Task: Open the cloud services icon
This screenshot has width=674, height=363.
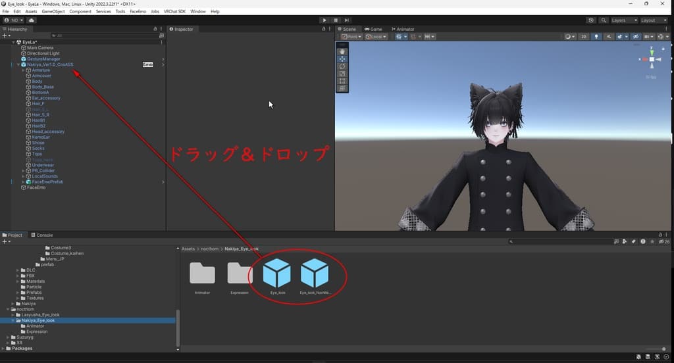Action: tap(32, 20)
